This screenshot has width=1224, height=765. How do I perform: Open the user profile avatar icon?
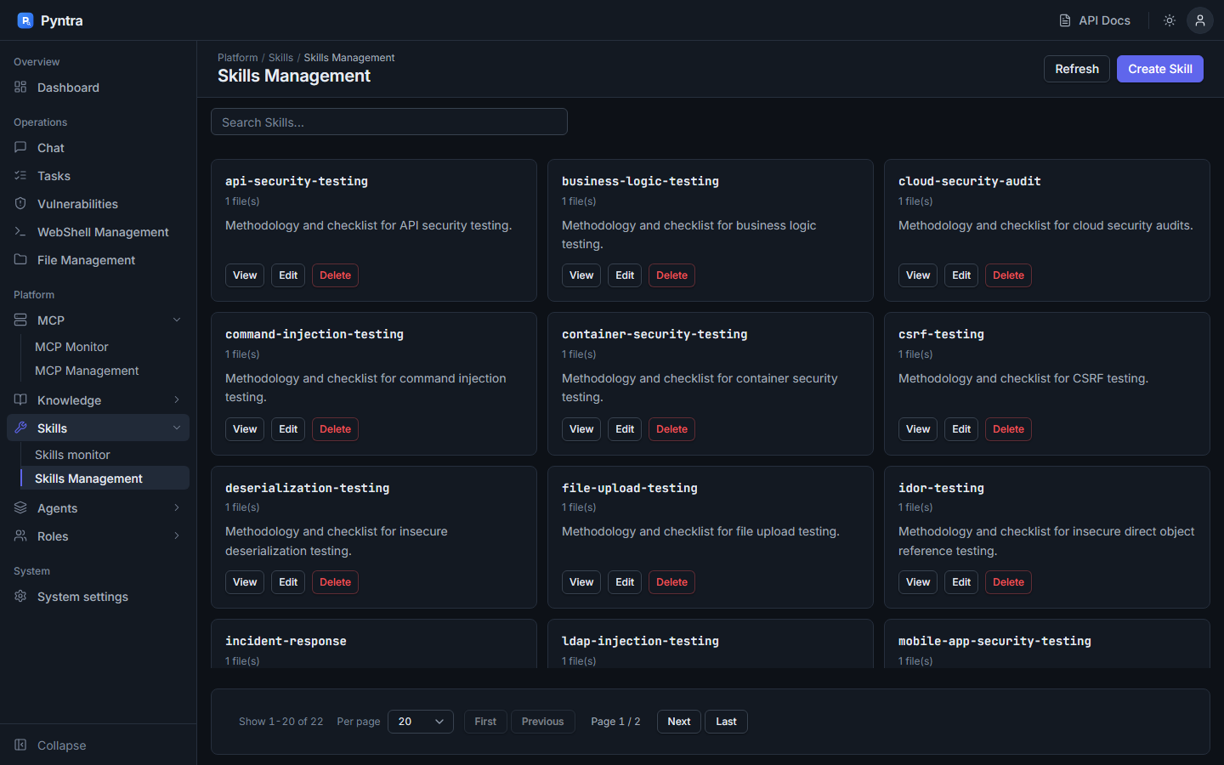pyautogui.click(x=1200, y=20)
